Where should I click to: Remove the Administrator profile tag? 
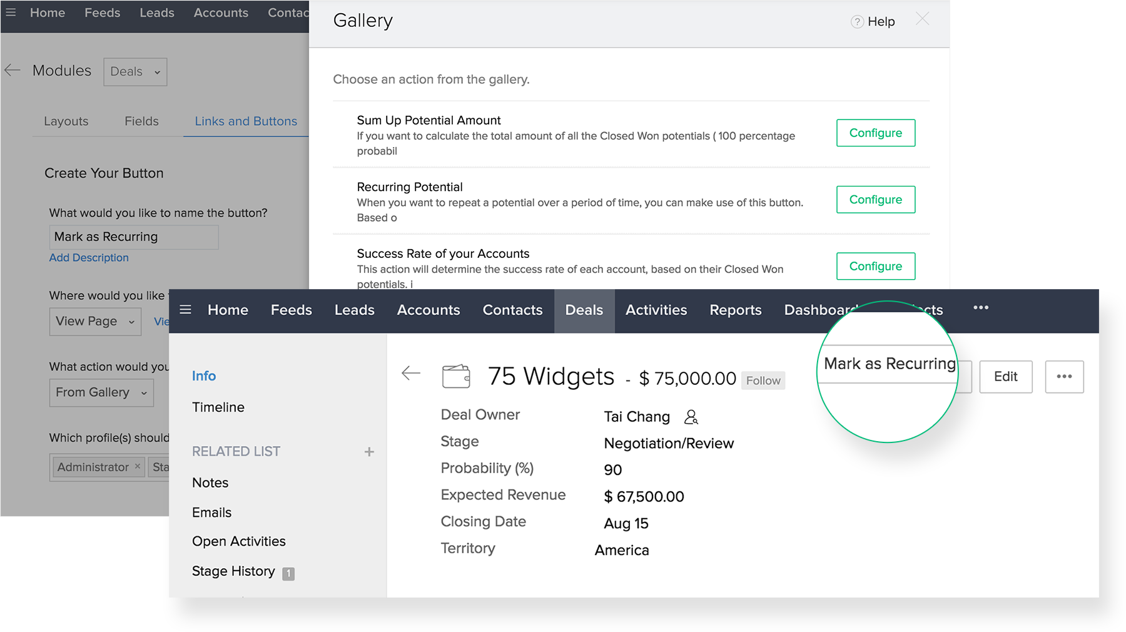point(138,466)
